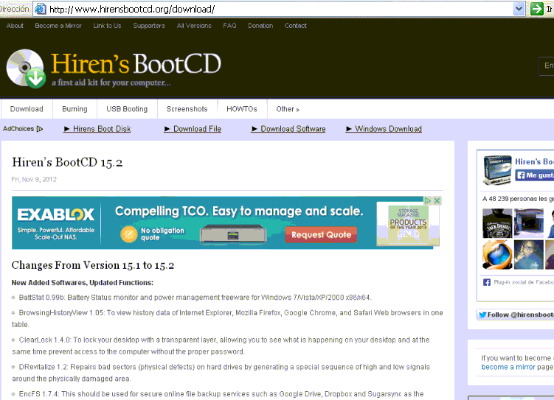Viewport: 554px width, 400px height.
Task: Select the HOWTOs tab
Action: click(x=242, y=109)
